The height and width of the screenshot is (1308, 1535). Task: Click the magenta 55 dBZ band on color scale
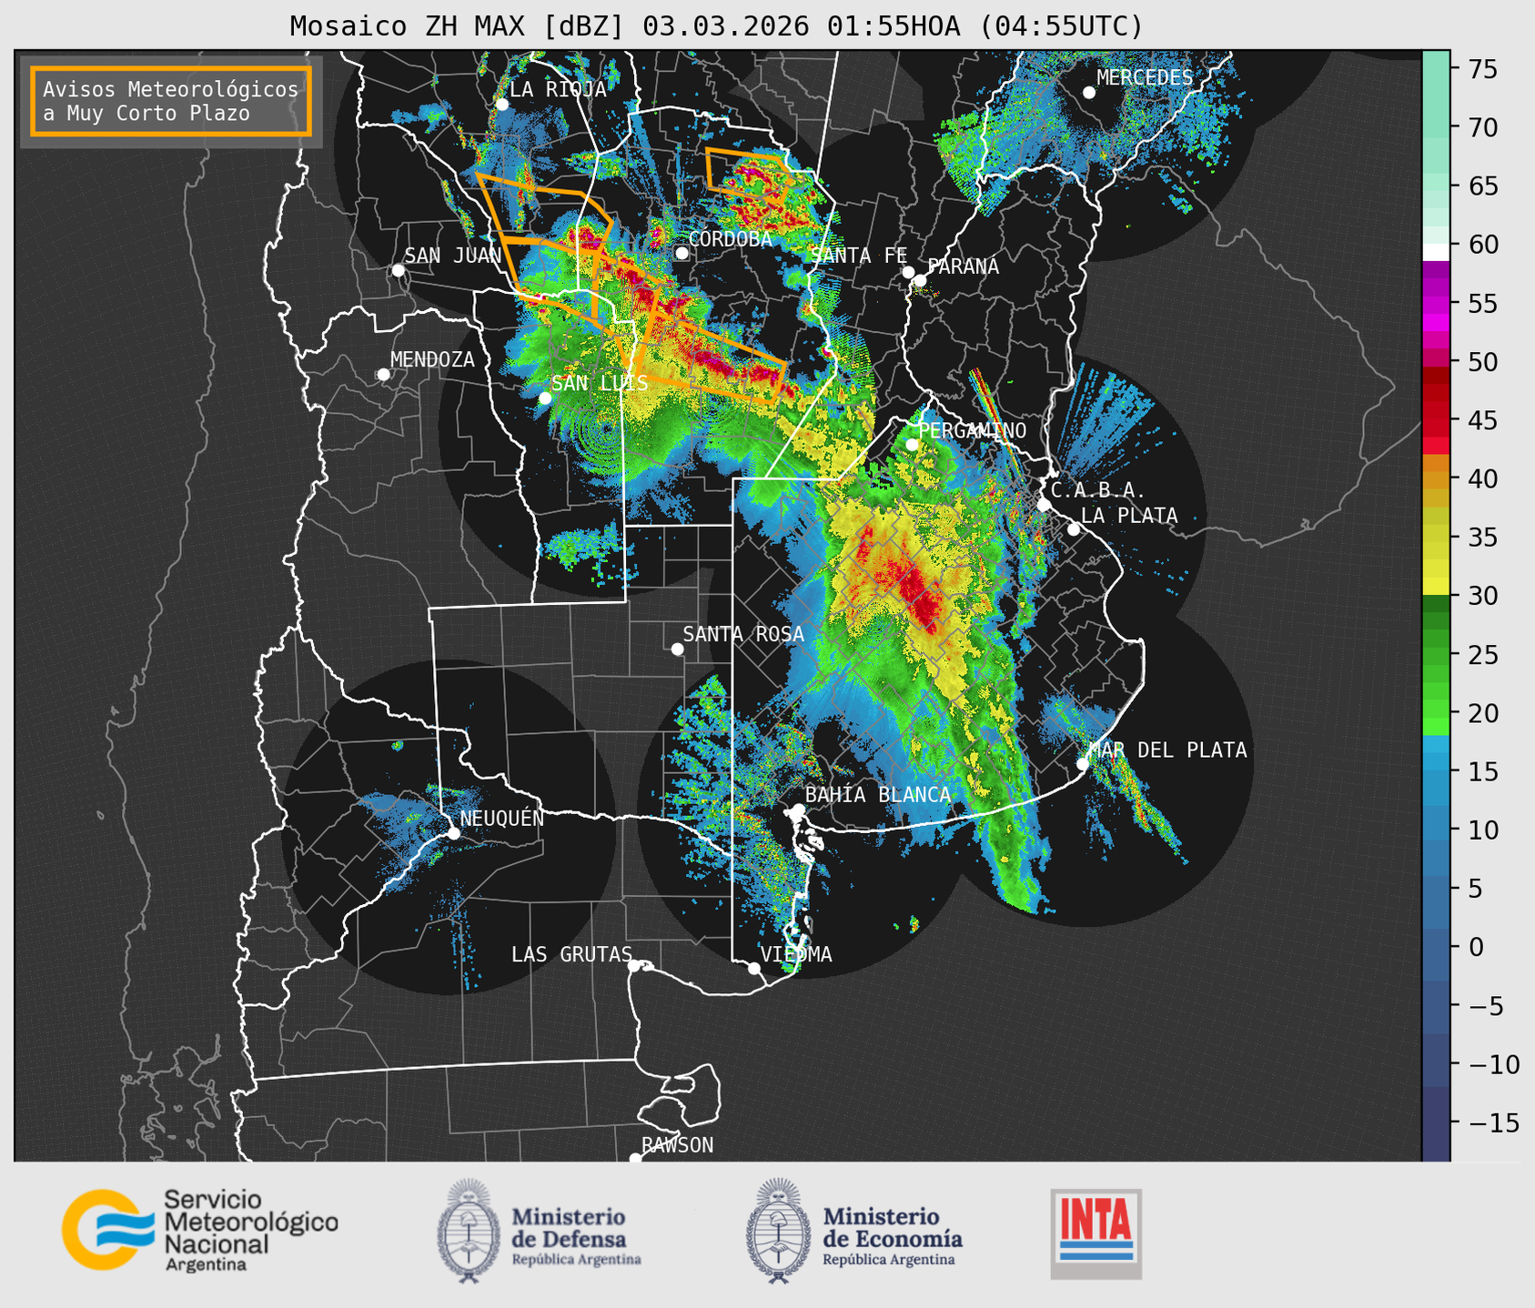click(x=1436, y=304)
